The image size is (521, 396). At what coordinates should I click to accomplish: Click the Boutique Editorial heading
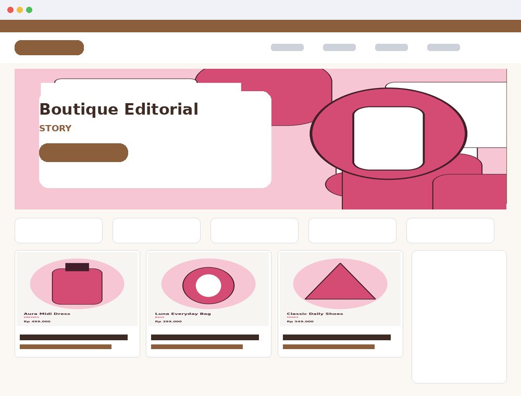119,109
